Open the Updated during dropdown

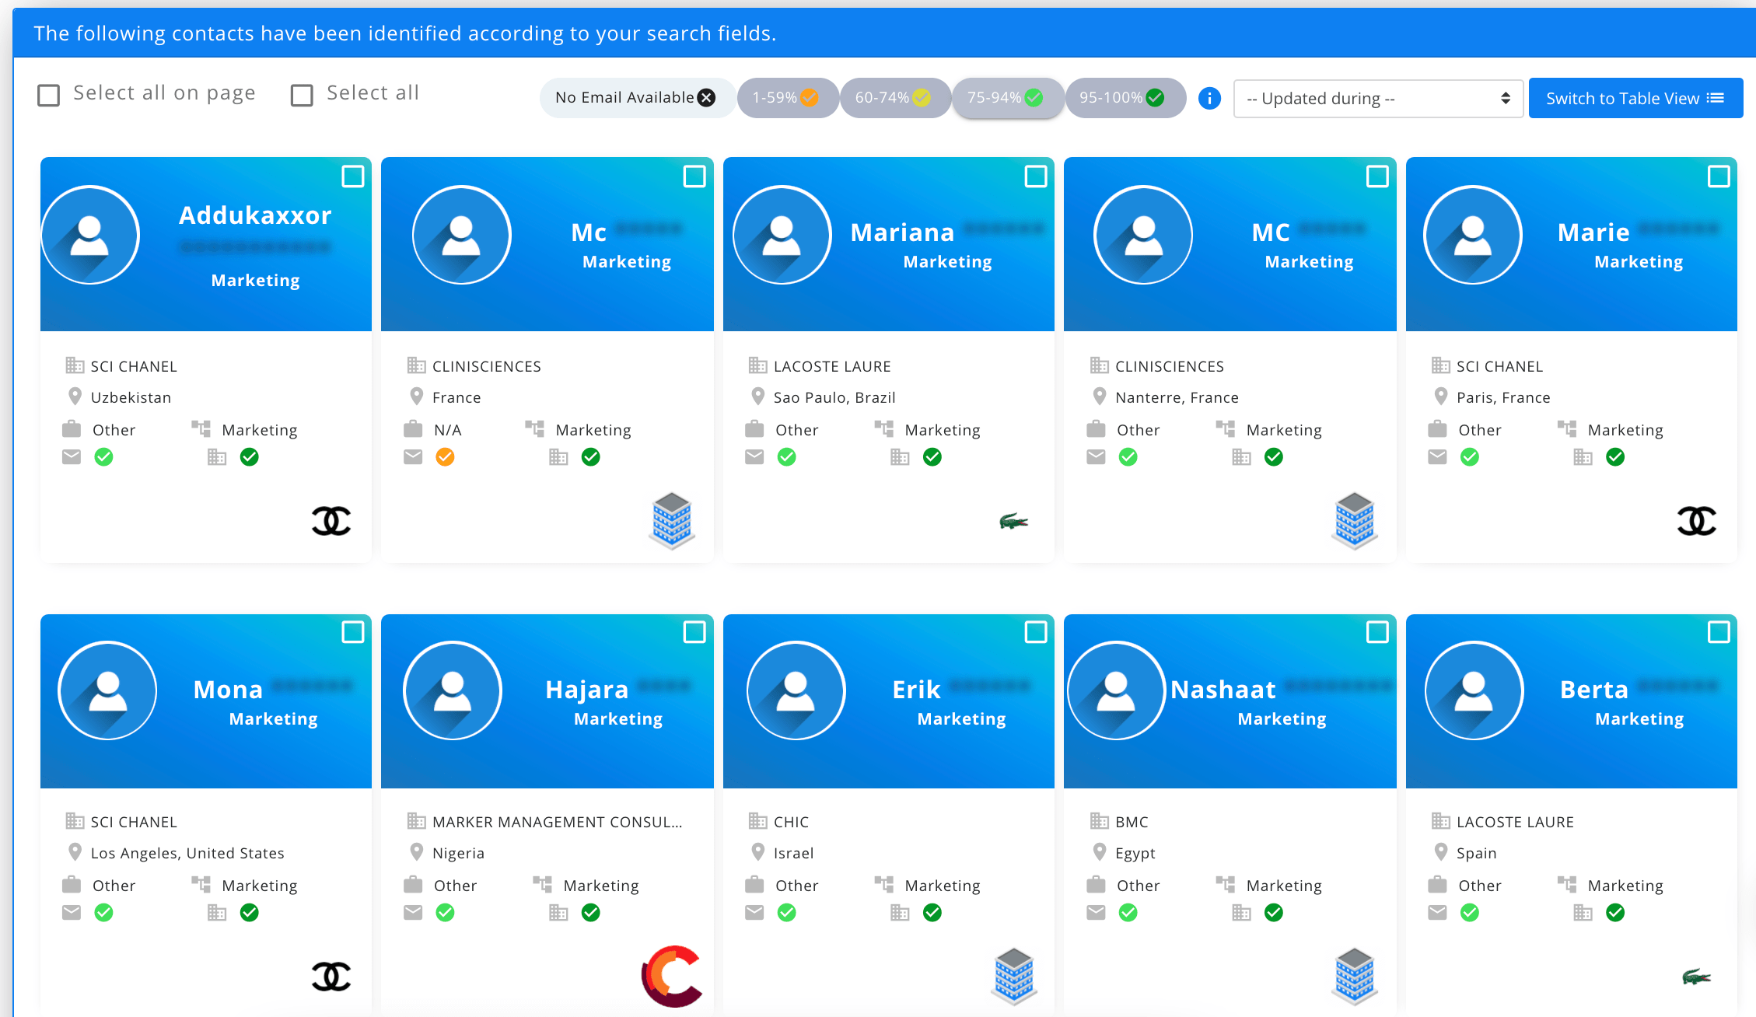[x=1377, y=99]
